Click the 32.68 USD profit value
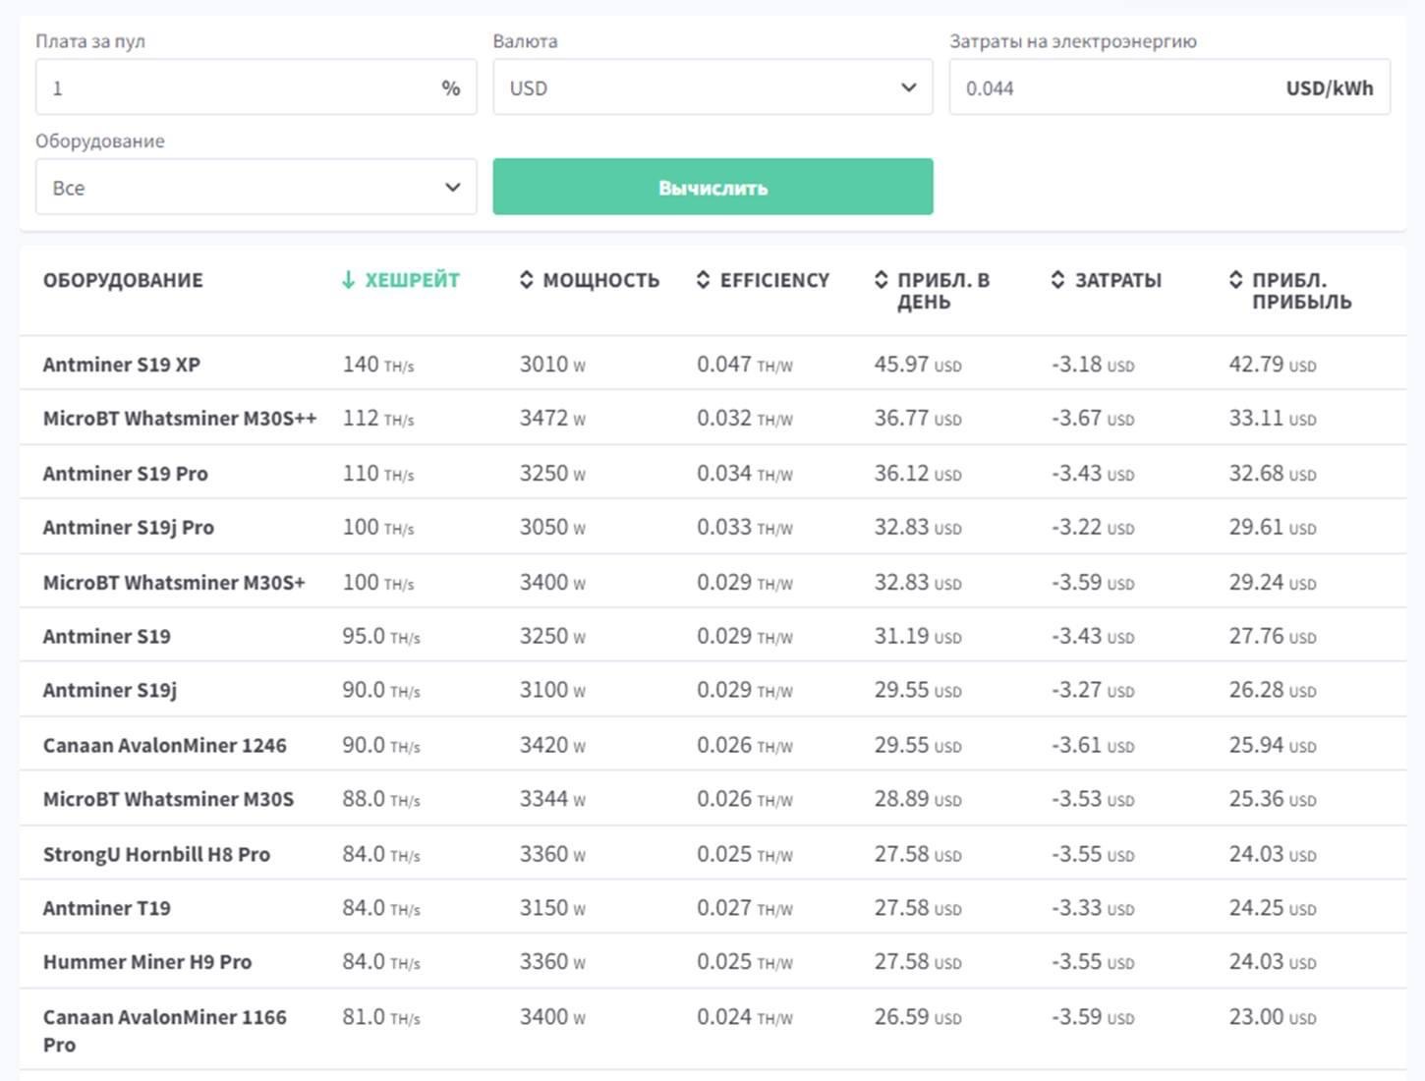The height and width of the screenshot is (1081, 1425). pyautogui.click(x=1273, y=474)
